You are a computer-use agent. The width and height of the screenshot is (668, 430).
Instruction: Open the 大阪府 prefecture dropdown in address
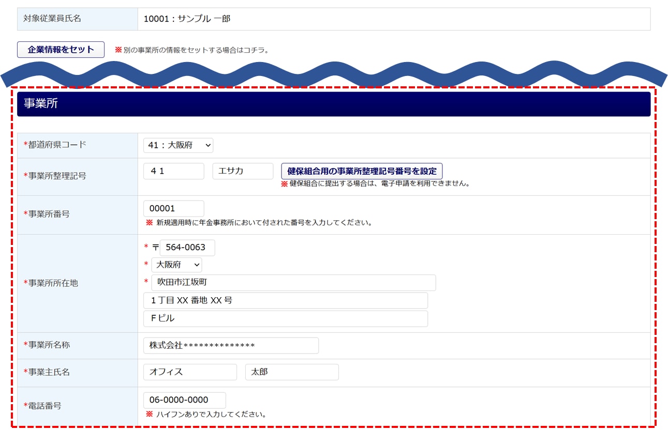point(176,265)
